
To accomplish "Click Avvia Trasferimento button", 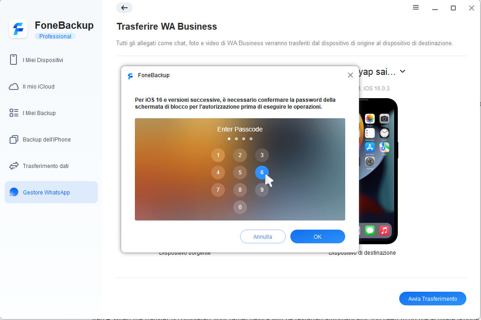I will click(x=433, y=299).
